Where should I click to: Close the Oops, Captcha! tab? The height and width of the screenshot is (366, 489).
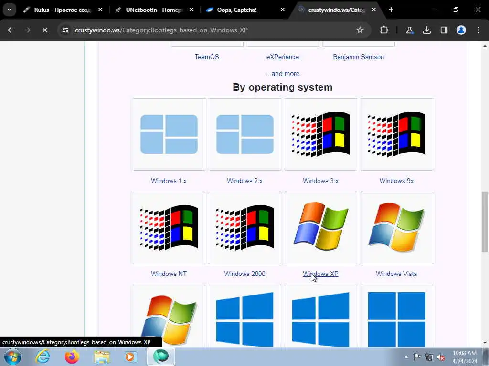tap(283, 10)
